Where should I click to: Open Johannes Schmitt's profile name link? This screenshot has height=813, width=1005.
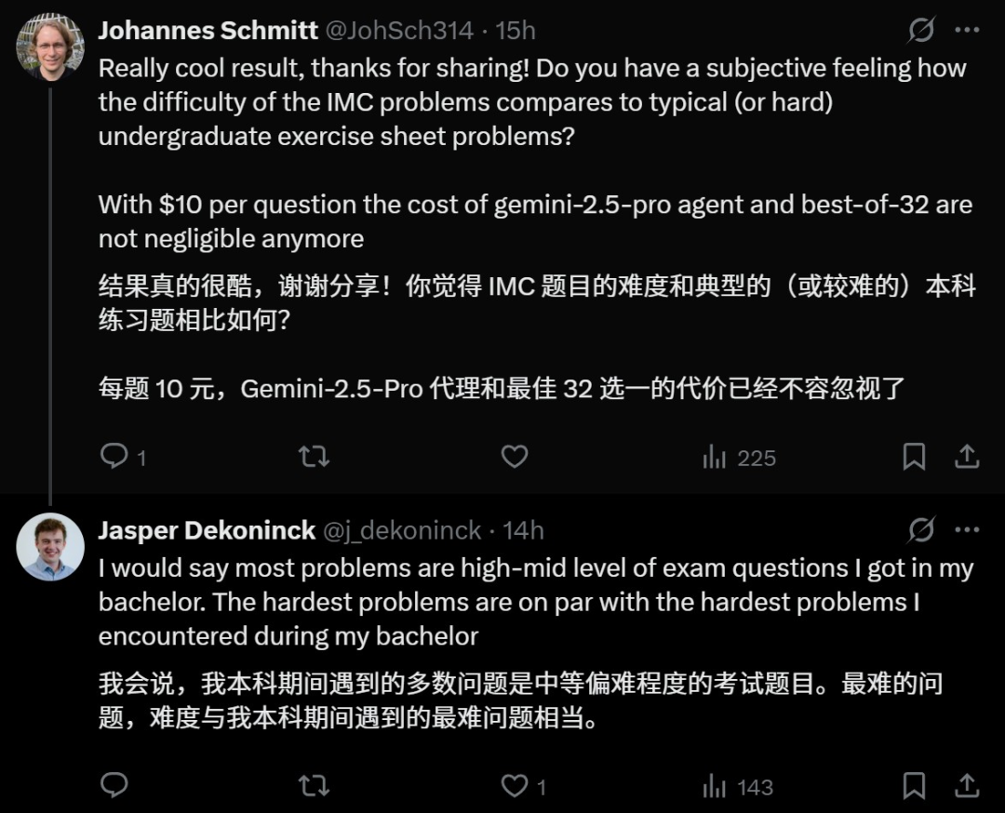pos(208,31)
